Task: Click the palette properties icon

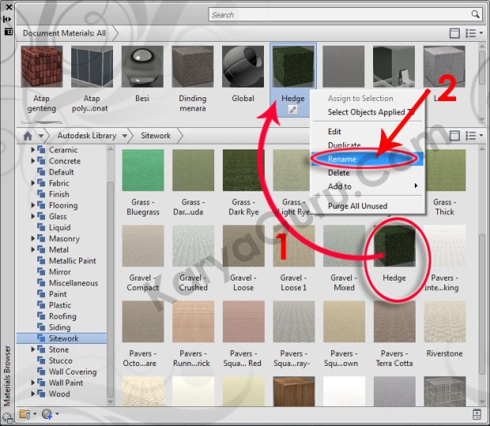Action: (8, 32)
